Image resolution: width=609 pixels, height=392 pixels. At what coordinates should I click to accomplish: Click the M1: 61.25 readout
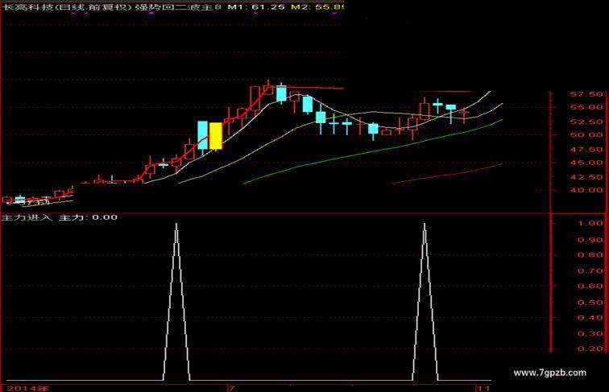[x=256, y=6]
